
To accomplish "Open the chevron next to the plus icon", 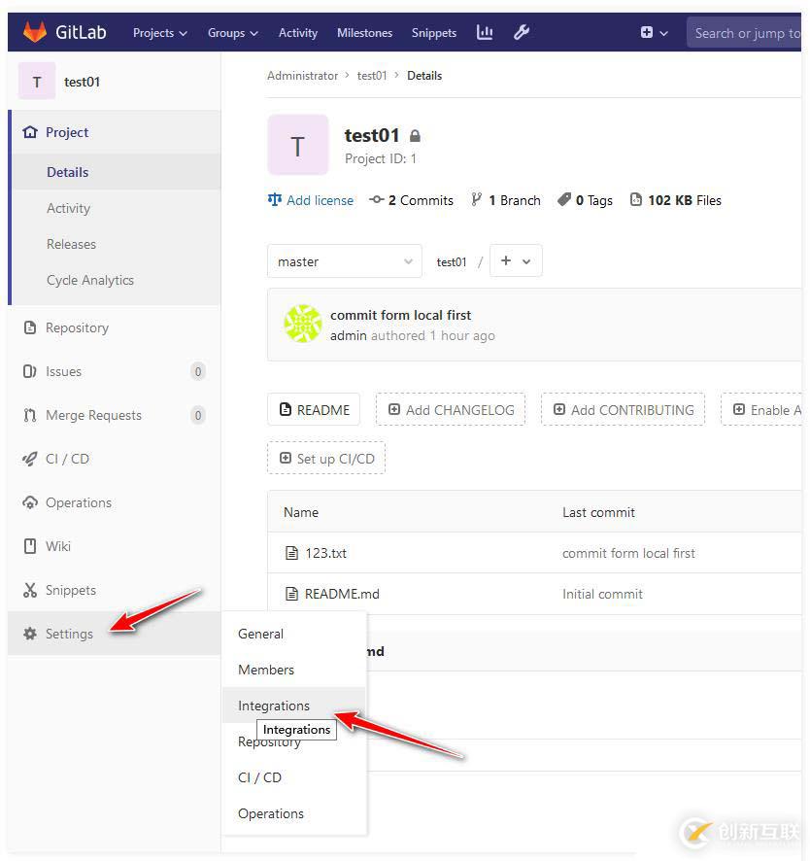I will pos(663,33).
